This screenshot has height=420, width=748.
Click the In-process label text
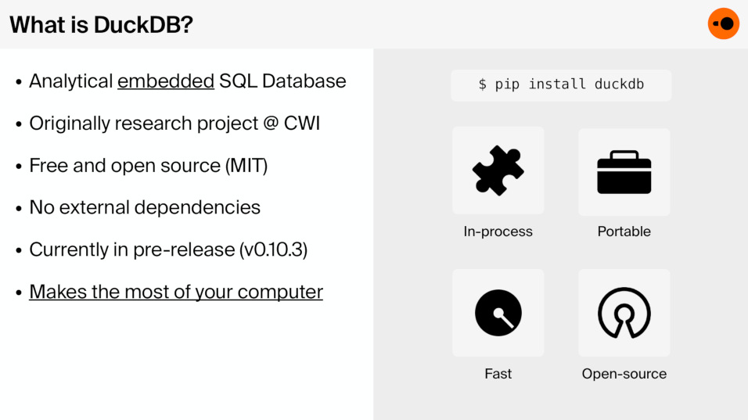pos(498,232)
